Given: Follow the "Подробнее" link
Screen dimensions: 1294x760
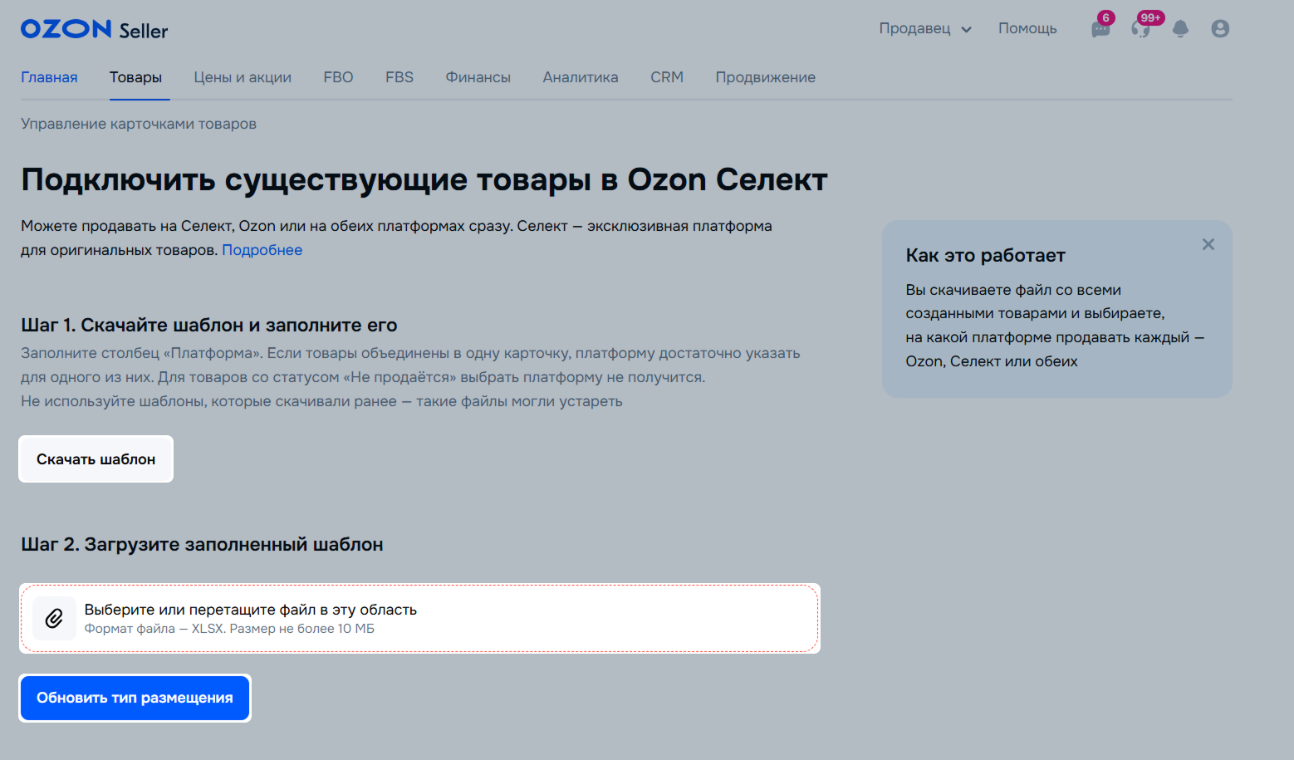Looking at the screenshot, I should (262, 250).
